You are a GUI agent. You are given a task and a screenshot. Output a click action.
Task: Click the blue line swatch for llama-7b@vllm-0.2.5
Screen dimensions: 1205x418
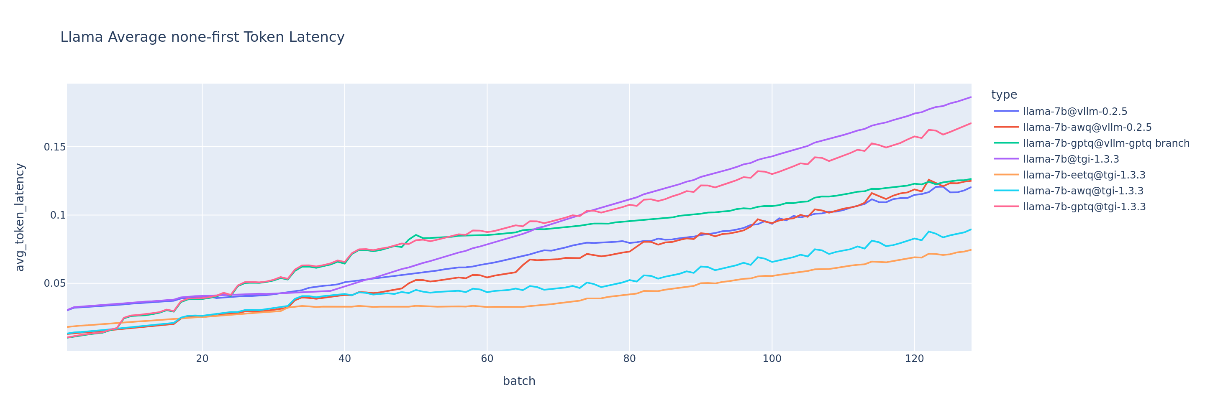(1006, 112)
